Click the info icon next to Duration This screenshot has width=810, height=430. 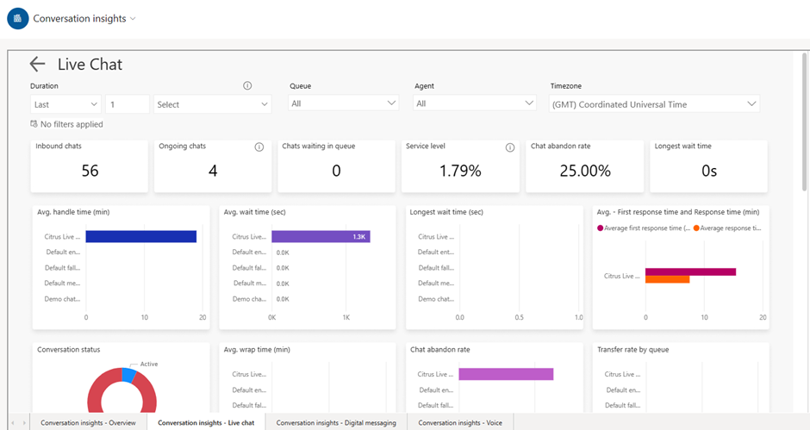pyautogui.click(x=247, y=86)
